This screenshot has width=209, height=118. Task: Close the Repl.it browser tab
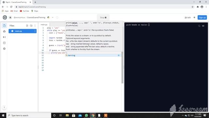[30, 2]
